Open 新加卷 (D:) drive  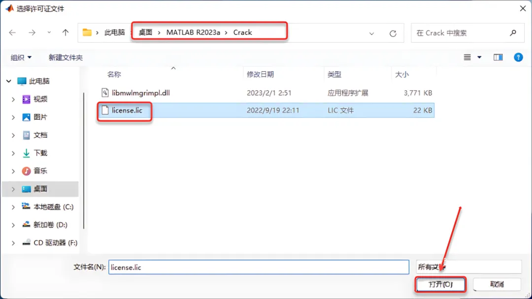pyautogui.click(x=51, y=225)
